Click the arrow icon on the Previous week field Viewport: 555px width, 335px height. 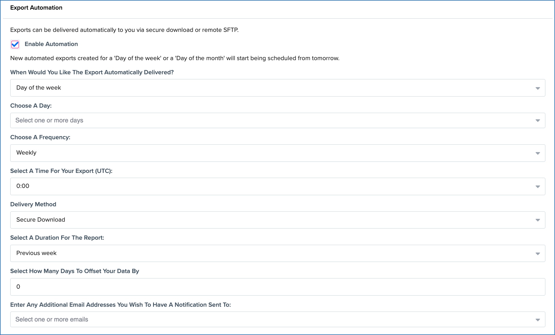pos(538,254)
